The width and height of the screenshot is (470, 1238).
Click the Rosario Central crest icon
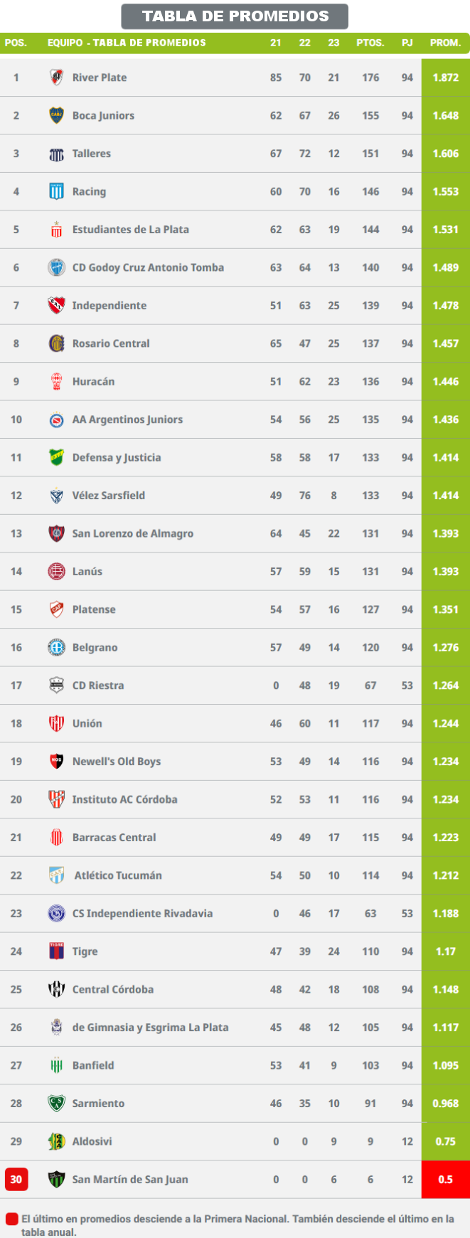(56, 343)
